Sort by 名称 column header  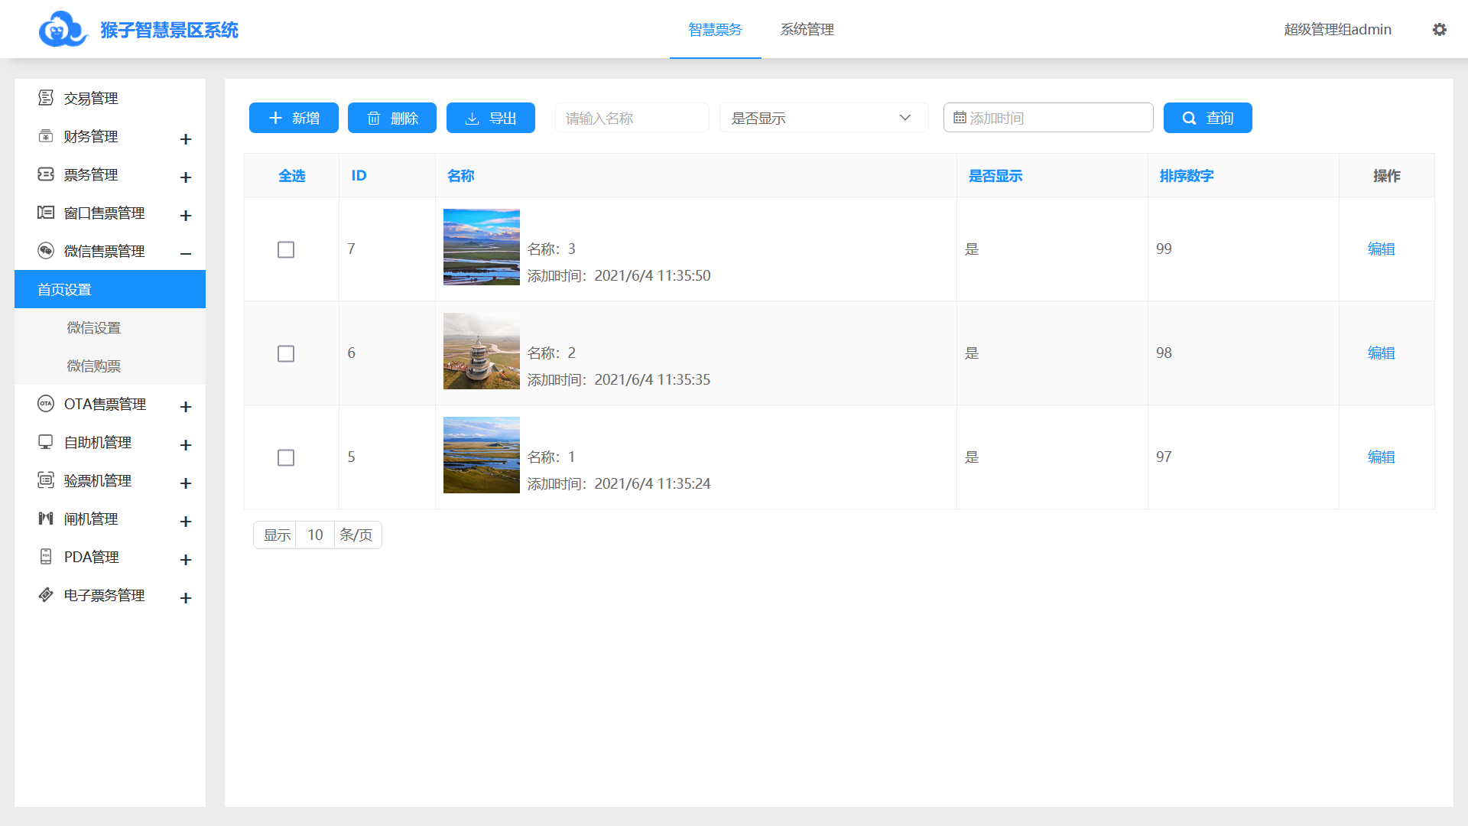click(x=460, y=176)
